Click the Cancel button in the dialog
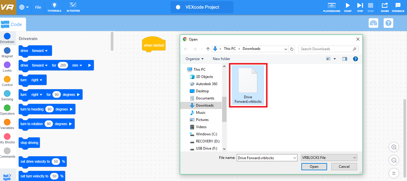 344,167
